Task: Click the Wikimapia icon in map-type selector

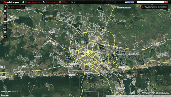Action: [143, 7]
